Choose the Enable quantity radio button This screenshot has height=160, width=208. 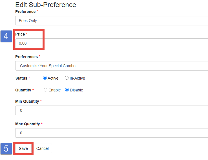point(46,90)
